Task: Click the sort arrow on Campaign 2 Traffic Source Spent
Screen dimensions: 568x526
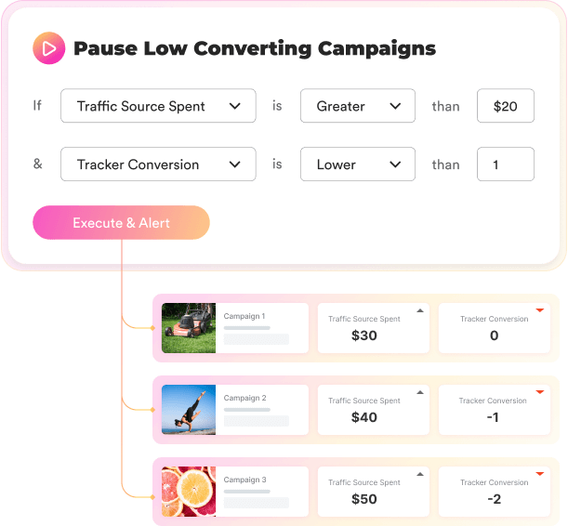Action: [419, 392]
